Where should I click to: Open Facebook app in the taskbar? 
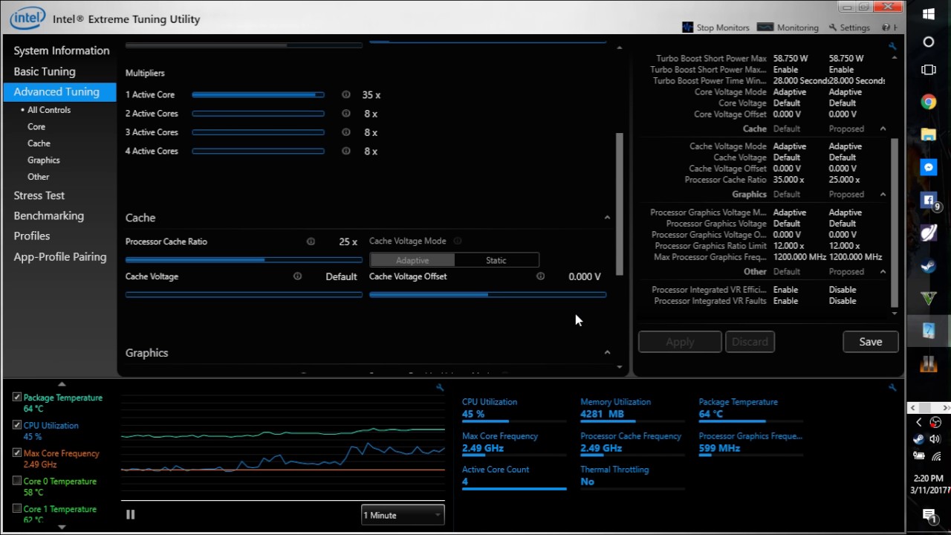point(929,201)
